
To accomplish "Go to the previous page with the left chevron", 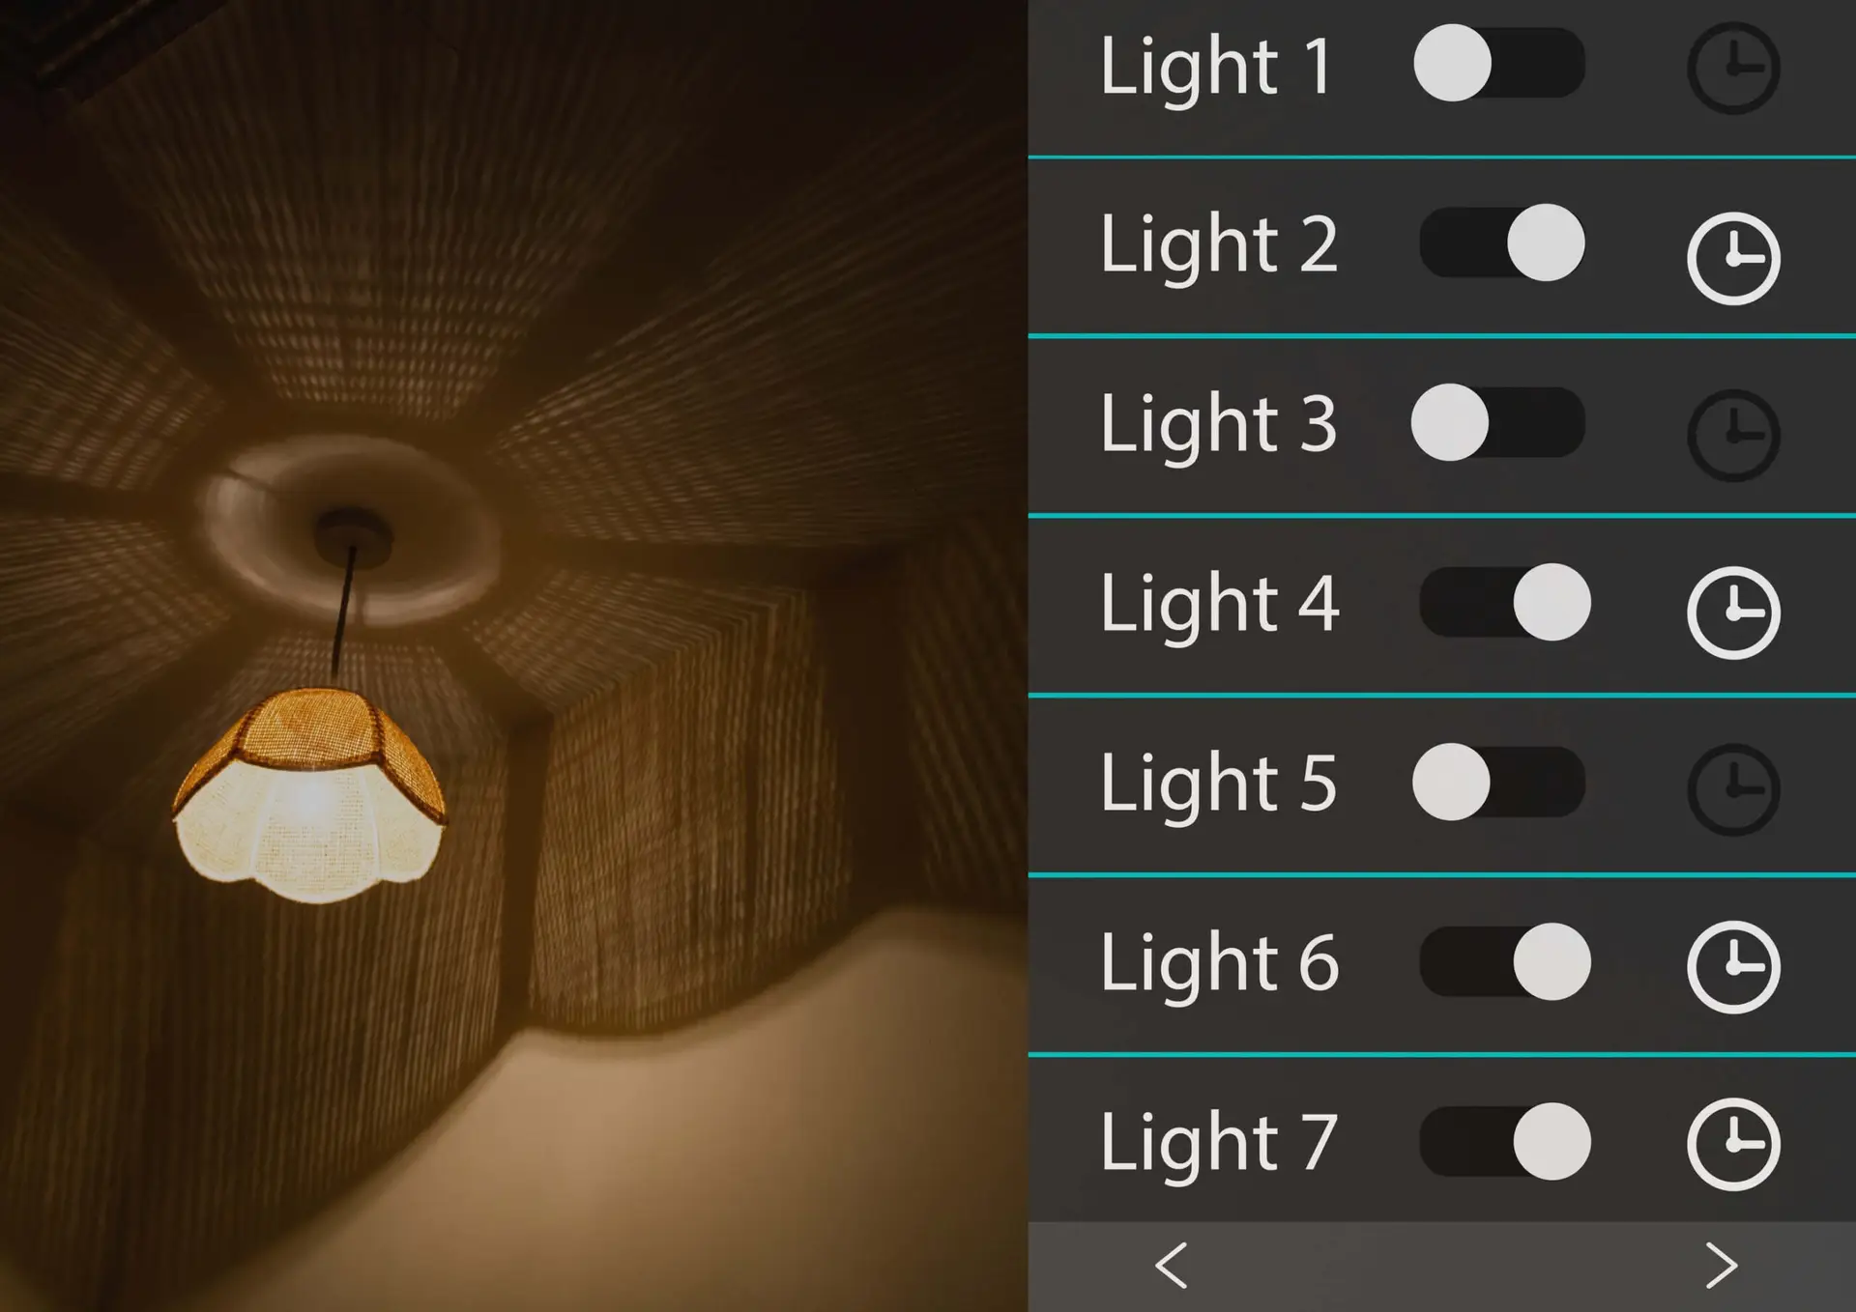I will [1171, 1265].
